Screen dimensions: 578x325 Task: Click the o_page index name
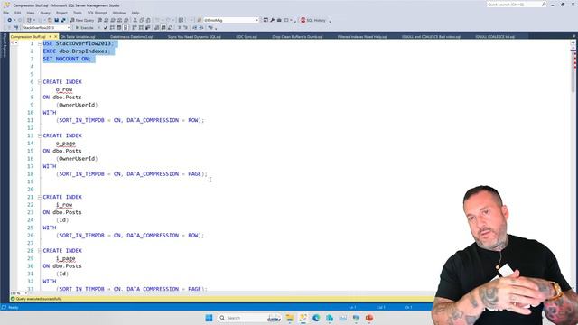coord(66,144)
